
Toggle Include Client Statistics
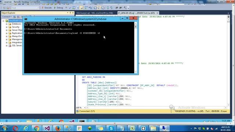(90, 8)
